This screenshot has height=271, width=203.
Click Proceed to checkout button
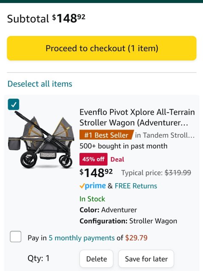[x=101, y=48]
